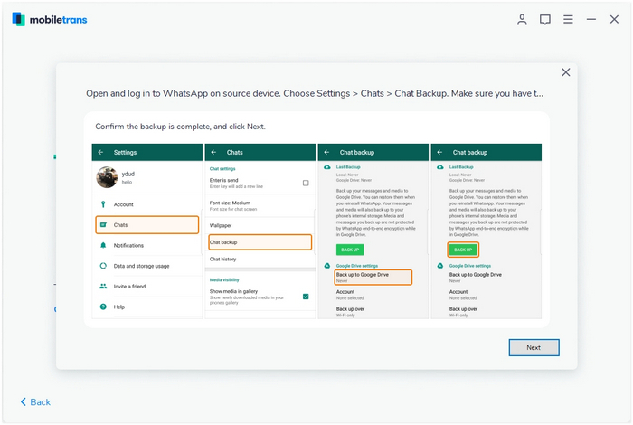The image size is (633, 425).
Task: Click the Next button
Action: pos(534,347)
